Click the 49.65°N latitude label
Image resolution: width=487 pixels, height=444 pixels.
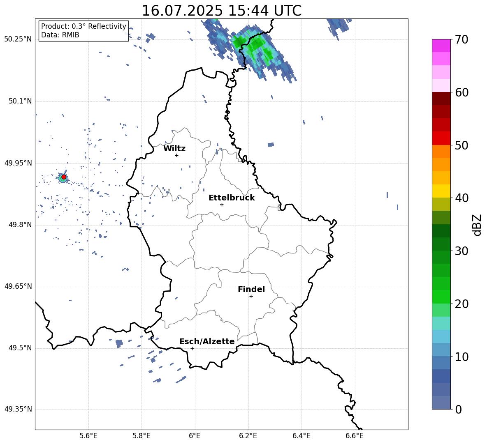pyautogui.click(x=18, y=286)
